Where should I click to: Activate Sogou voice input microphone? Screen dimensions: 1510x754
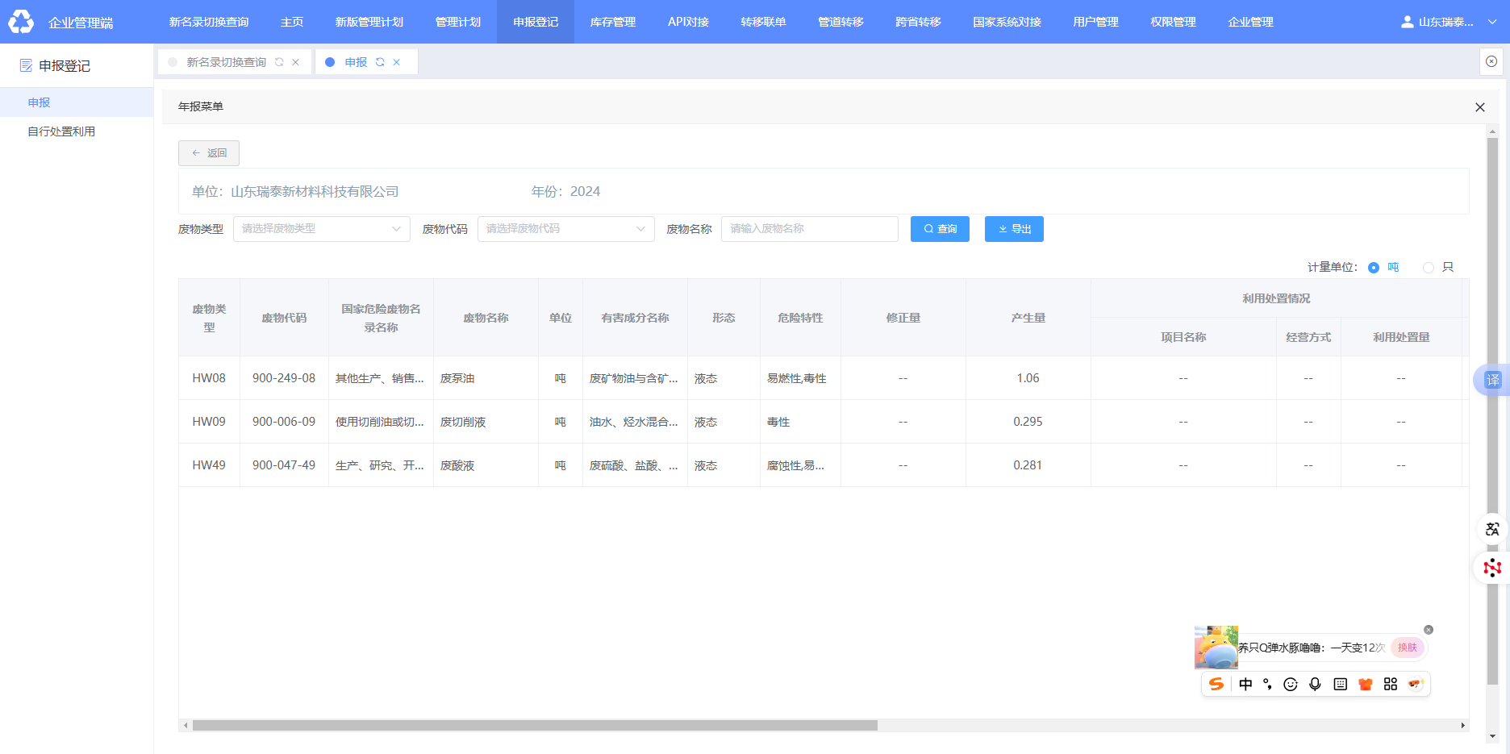[1315, 685]
